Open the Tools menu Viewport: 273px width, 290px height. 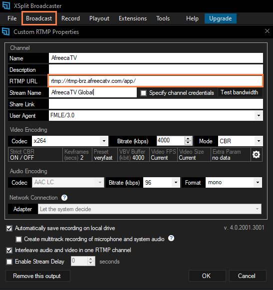[x=163, y=18]
